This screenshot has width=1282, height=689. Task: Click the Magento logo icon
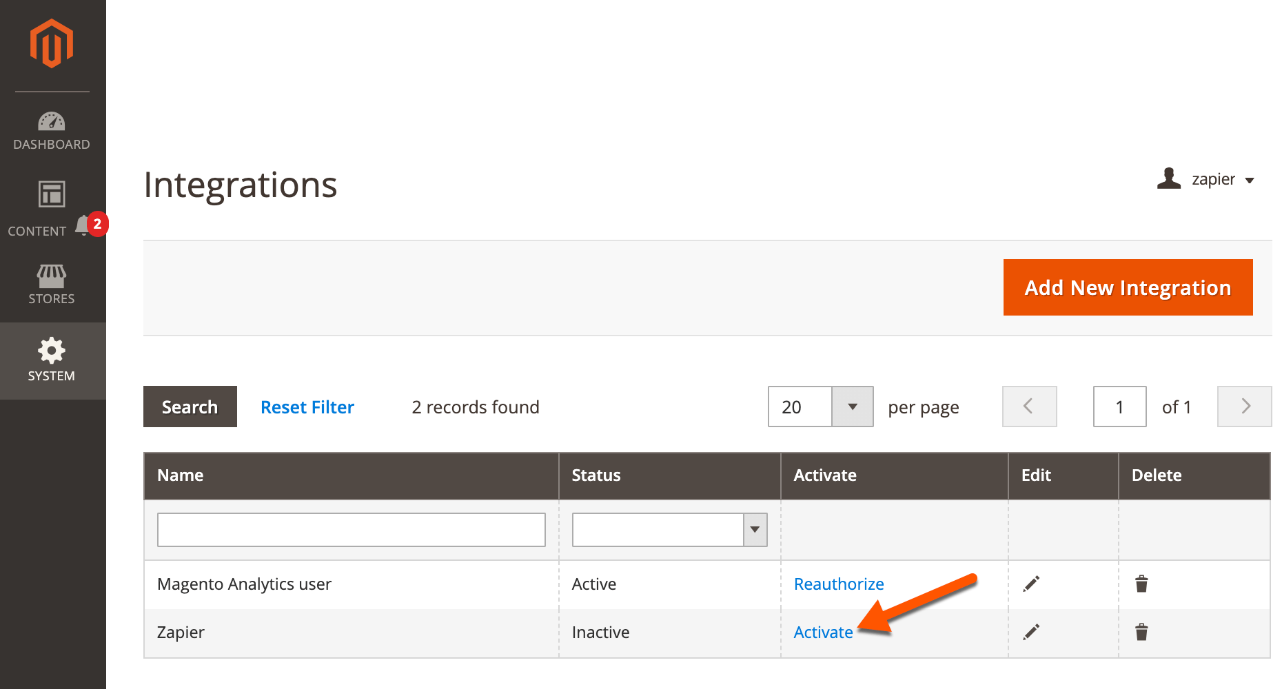(52, 43)
